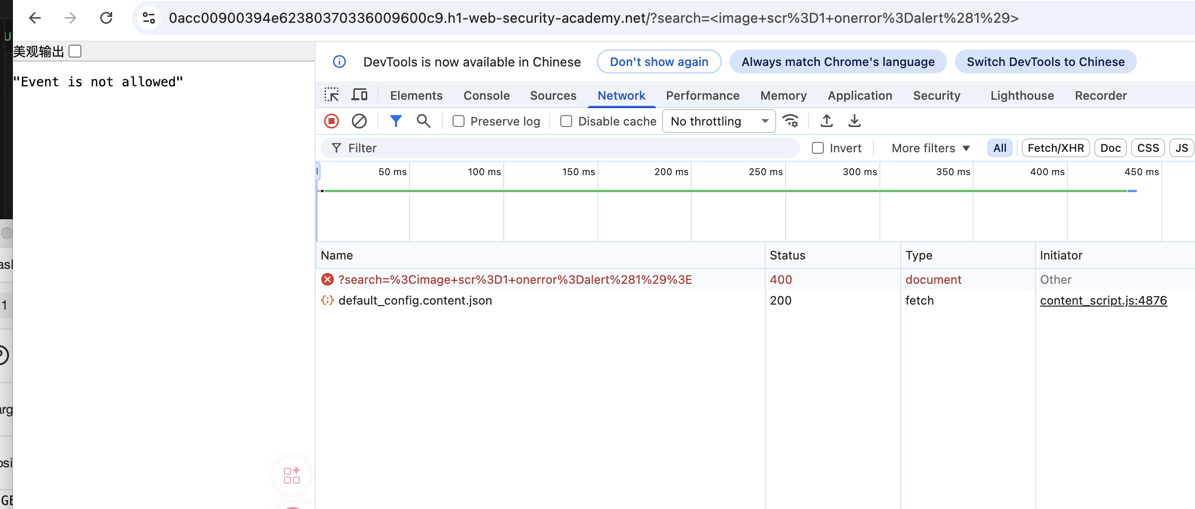This screenshot has width=1195, height=509.
Task: Click the DevTools info notice icon
Action: pos(339,62)
